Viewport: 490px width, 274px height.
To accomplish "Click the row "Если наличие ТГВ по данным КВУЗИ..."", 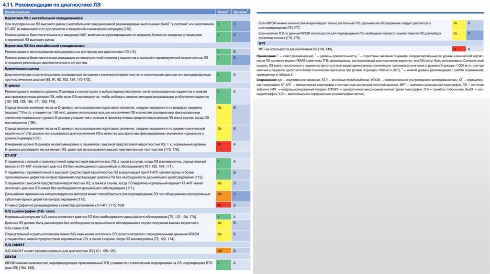I will point(370,35).
